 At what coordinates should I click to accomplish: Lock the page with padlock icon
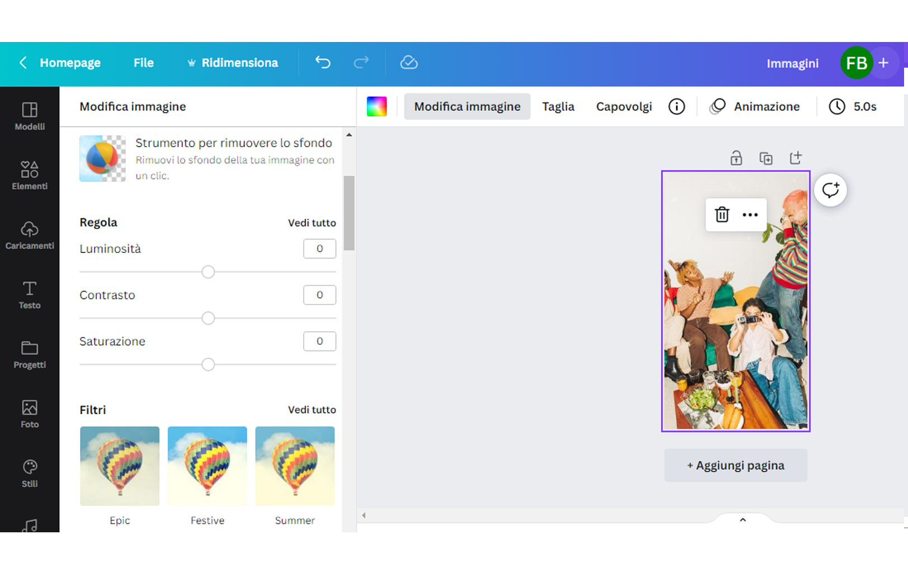click(736, 158)
